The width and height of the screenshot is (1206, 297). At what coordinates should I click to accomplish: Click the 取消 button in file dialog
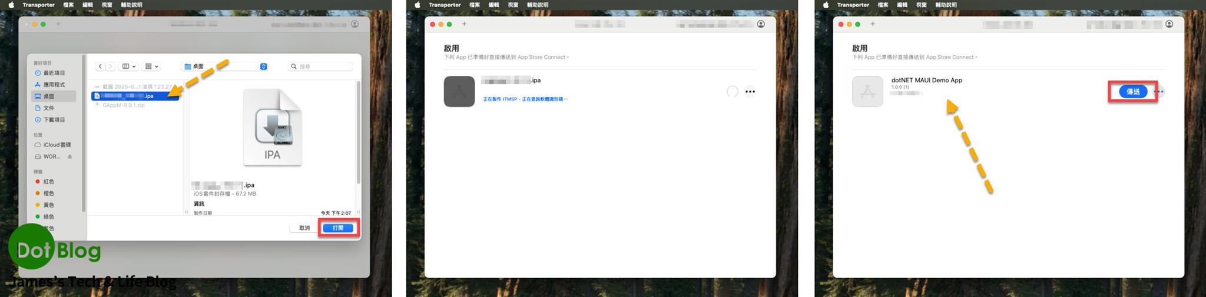(304, 228)
